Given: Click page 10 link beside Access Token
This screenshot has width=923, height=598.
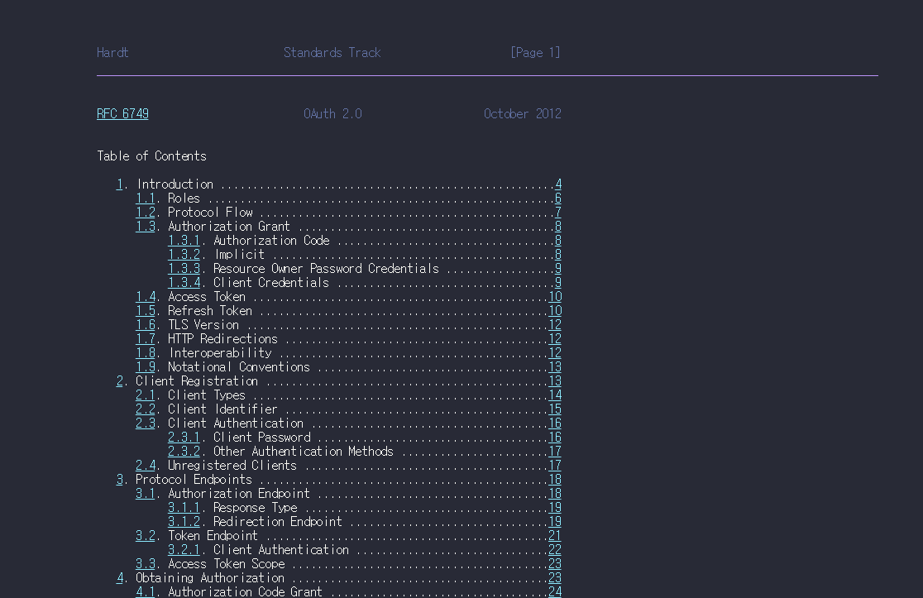Looking at the screenshot, I should pyautogui.click(x=555, y=297).
